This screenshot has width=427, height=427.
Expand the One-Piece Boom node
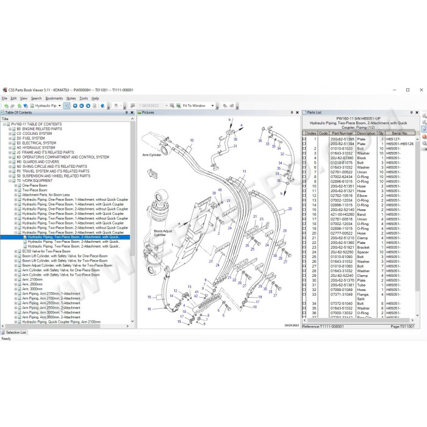(15, 185)
